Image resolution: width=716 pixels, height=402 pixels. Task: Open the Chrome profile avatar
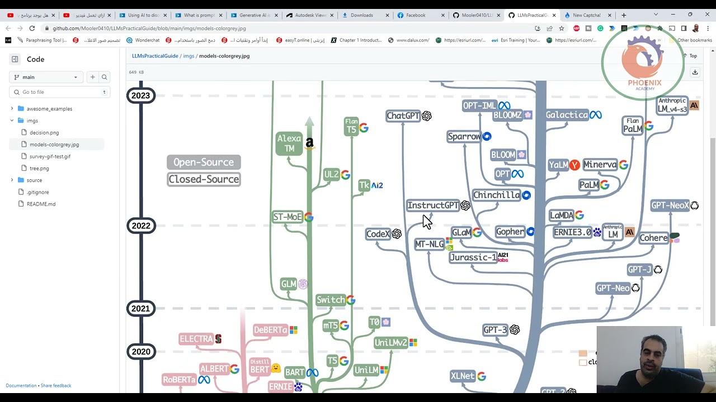pyautogui.click(x=696, y=28)
